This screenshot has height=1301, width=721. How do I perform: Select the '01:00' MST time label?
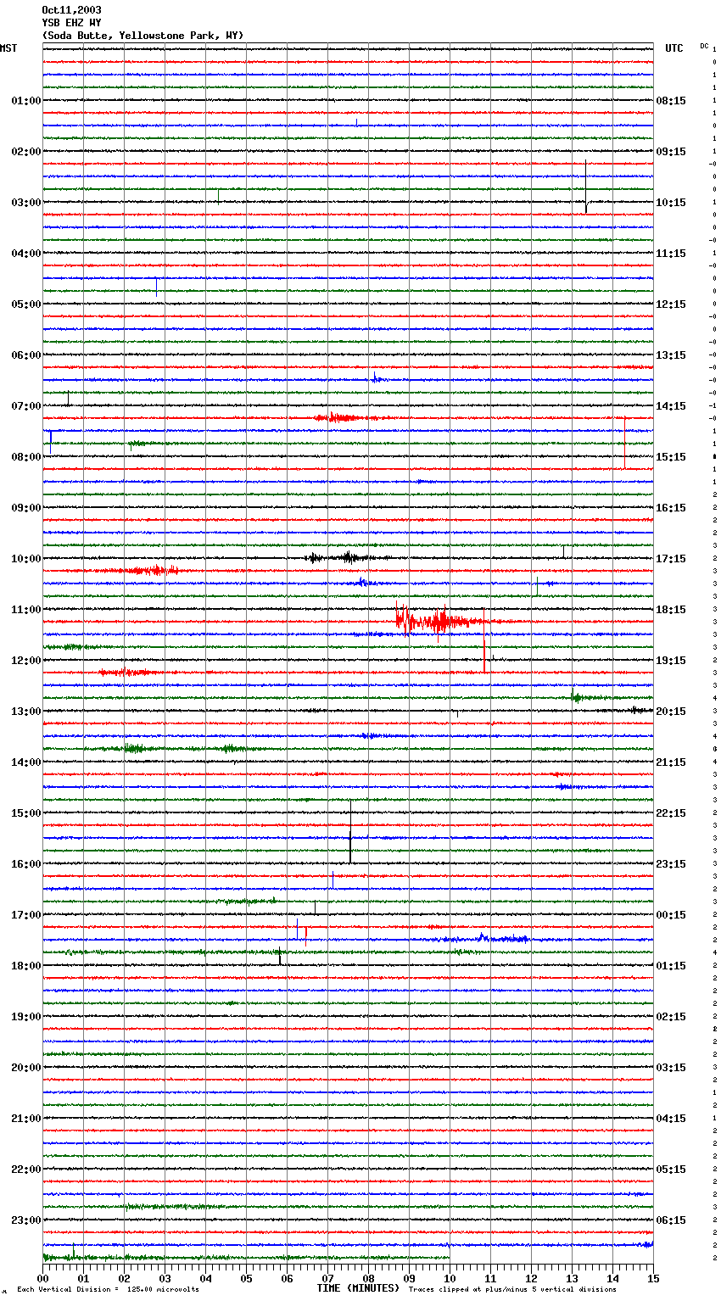pyautogui.click(x=26, y=101)
